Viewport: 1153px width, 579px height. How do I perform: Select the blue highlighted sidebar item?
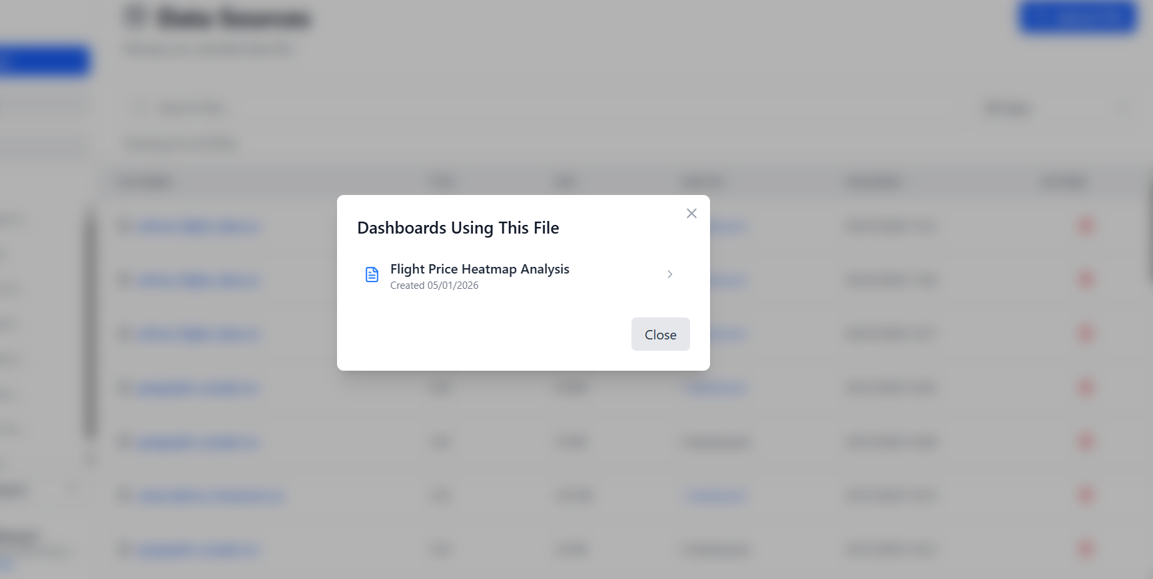tap(44, 62)
